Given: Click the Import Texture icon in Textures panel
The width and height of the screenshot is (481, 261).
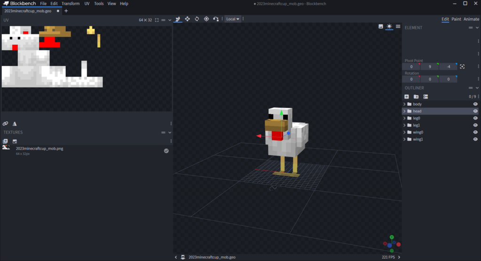Looking at the screenshot, I should click(5, 141).
